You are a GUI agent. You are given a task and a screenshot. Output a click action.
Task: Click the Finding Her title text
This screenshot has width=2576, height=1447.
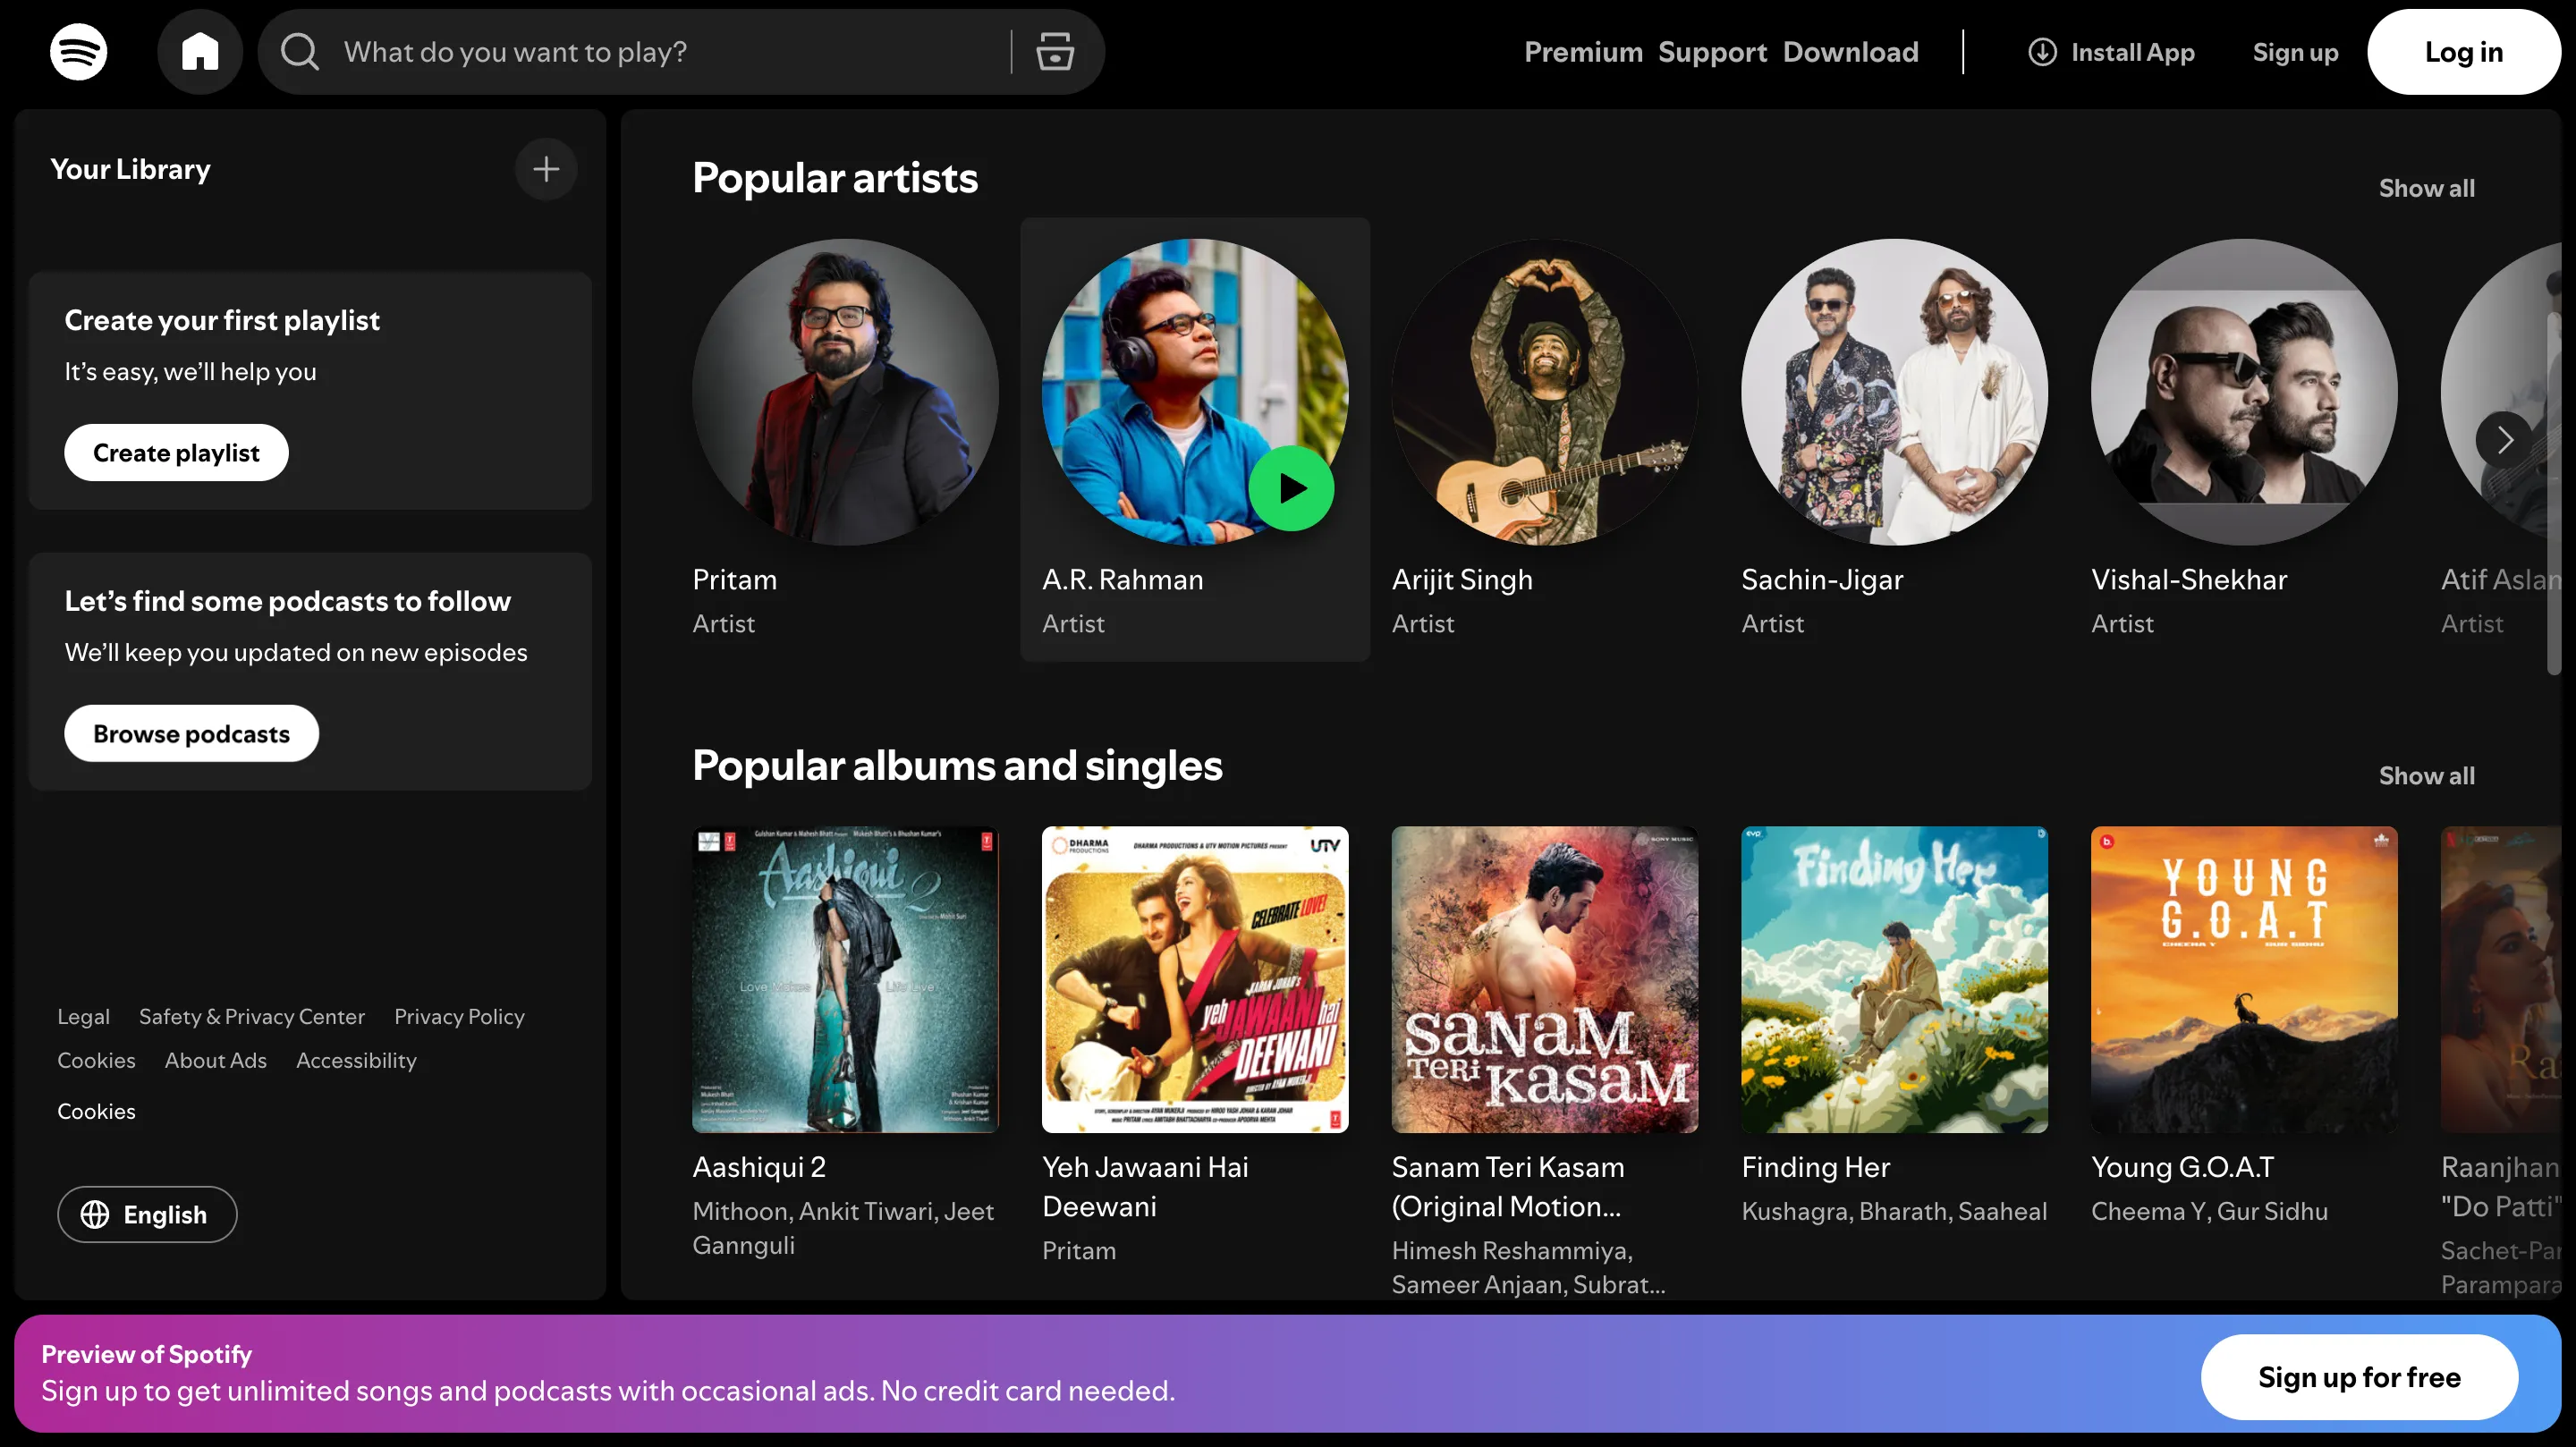(1815, 1167)
